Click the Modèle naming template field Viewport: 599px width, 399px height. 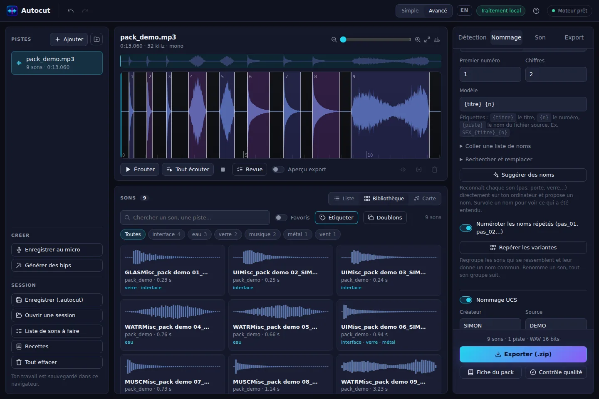pyautogui.click(x=523, y=104)
